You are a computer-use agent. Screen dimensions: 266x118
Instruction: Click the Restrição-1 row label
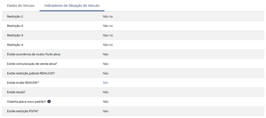pyautogui.click(x=15, y=17)
